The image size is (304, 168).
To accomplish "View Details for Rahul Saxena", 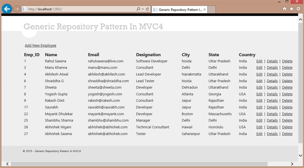I will tap(272, 61).
